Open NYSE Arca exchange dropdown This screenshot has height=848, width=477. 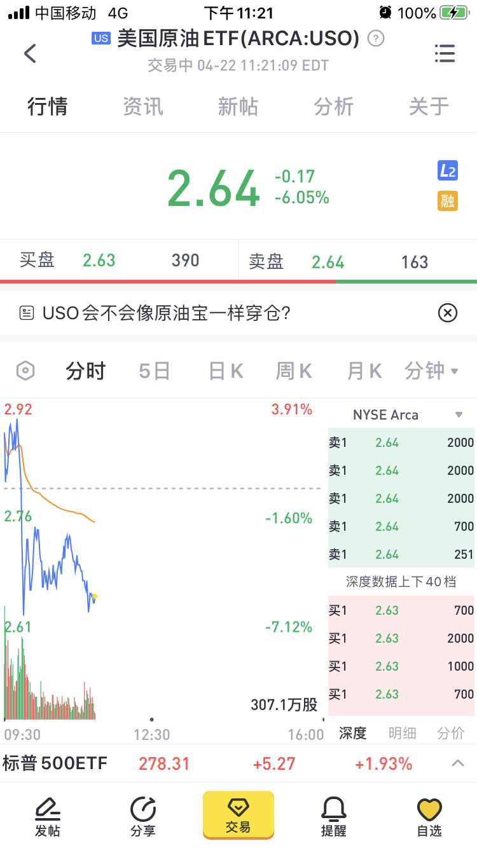[x=458, y=415]
